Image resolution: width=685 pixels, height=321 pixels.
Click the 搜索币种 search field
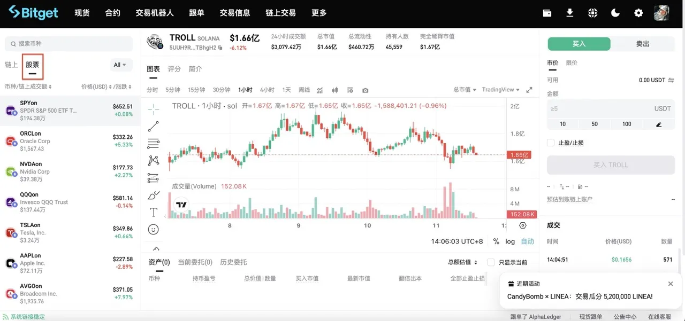68,44
